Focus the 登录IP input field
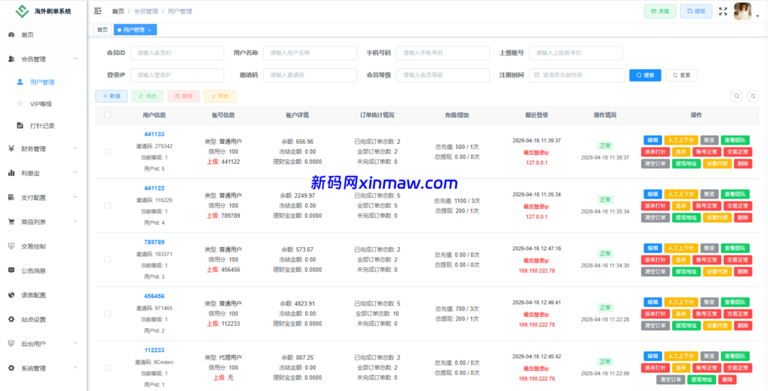The image size is (768, 391). pyautogui.click(x=177, y=76)
